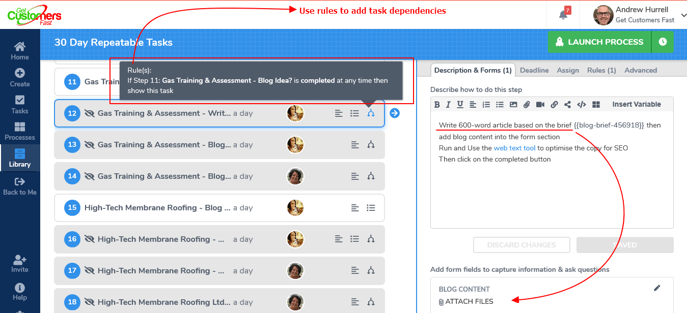Select step 15 High-Tech Membrane Roofing task
The height and width of the screenshot is (313, 687).
point(219,208)
